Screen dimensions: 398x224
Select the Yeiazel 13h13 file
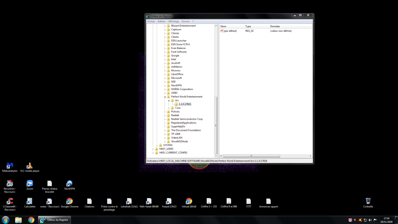169,203
